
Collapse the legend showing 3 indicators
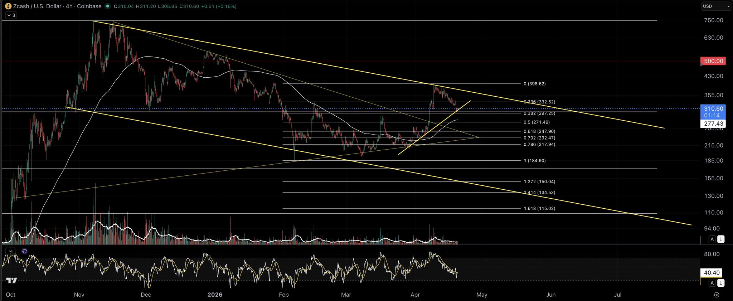(11, 15)
